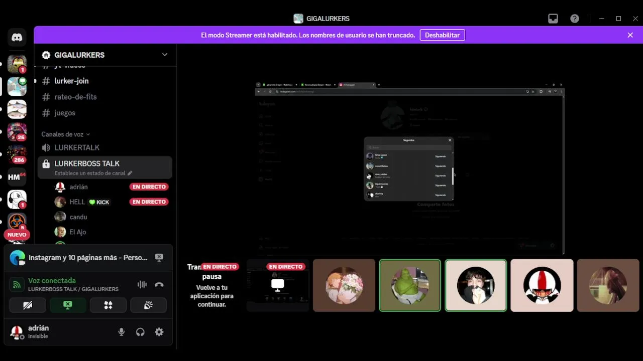This screenshot has width=643, height=361.
Task: Open the soundboard button
Action: pyautogui.click(x=148, y=305)
